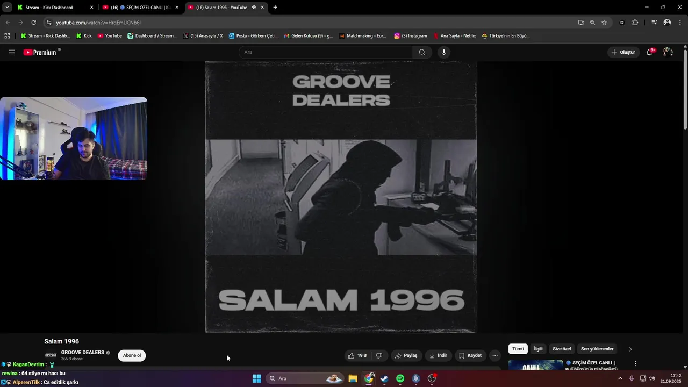Select the Size özel filter chip

tap(562, 349)
